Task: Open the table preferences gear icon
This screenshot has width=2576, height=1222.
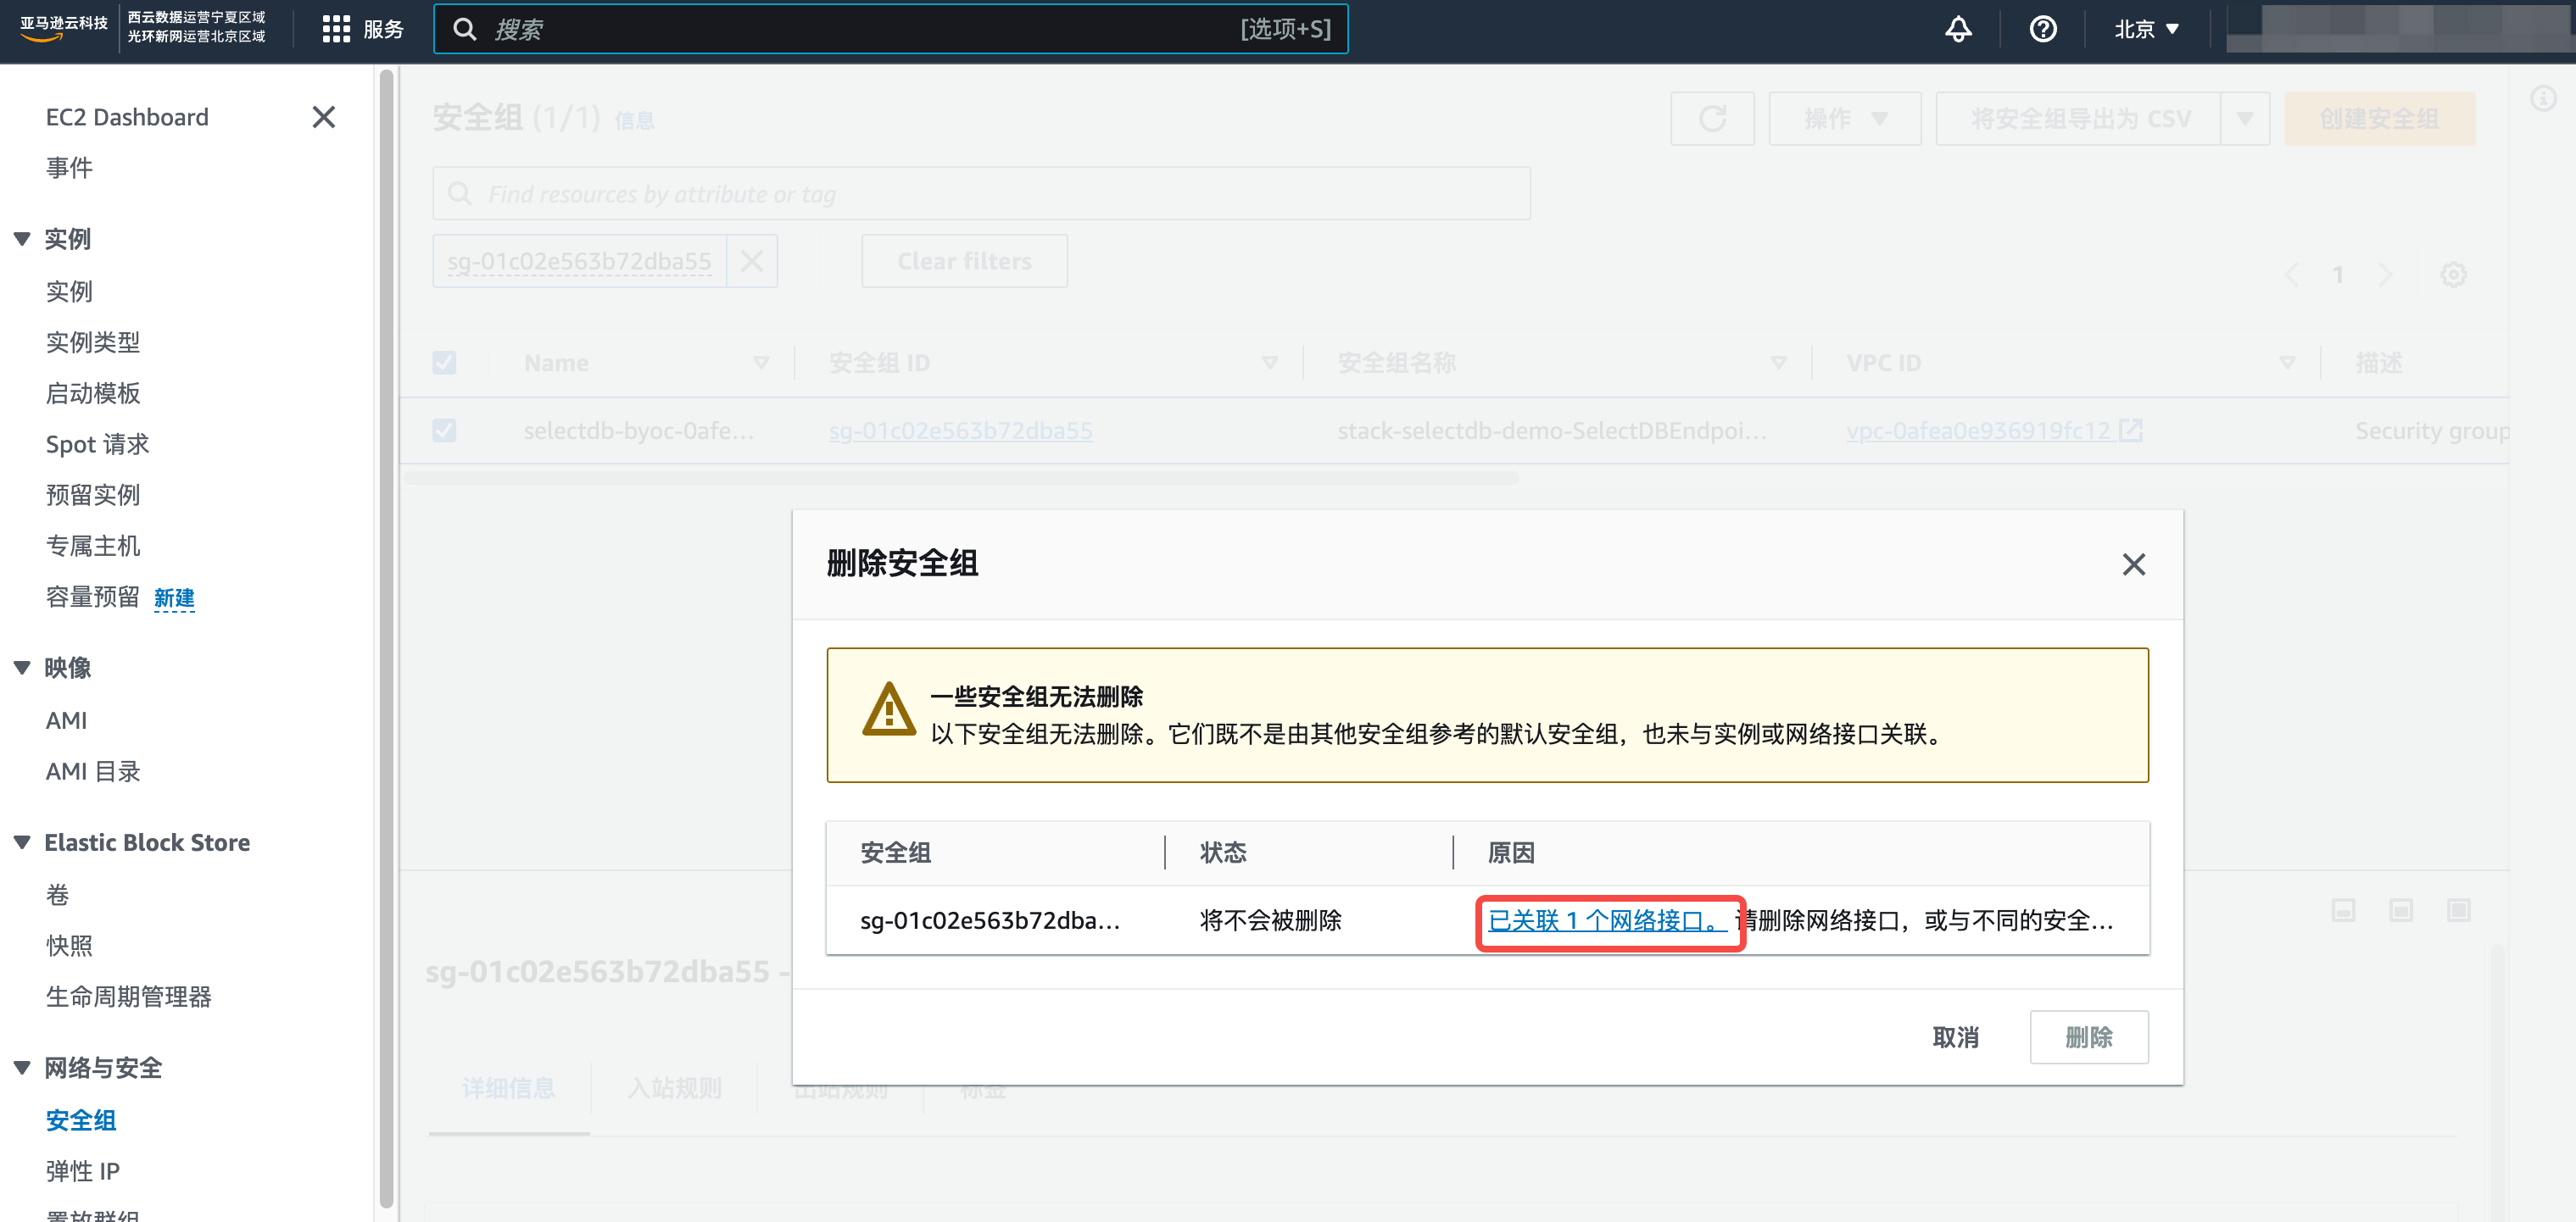Action: pyautogui.click(x=2454, y=274)
